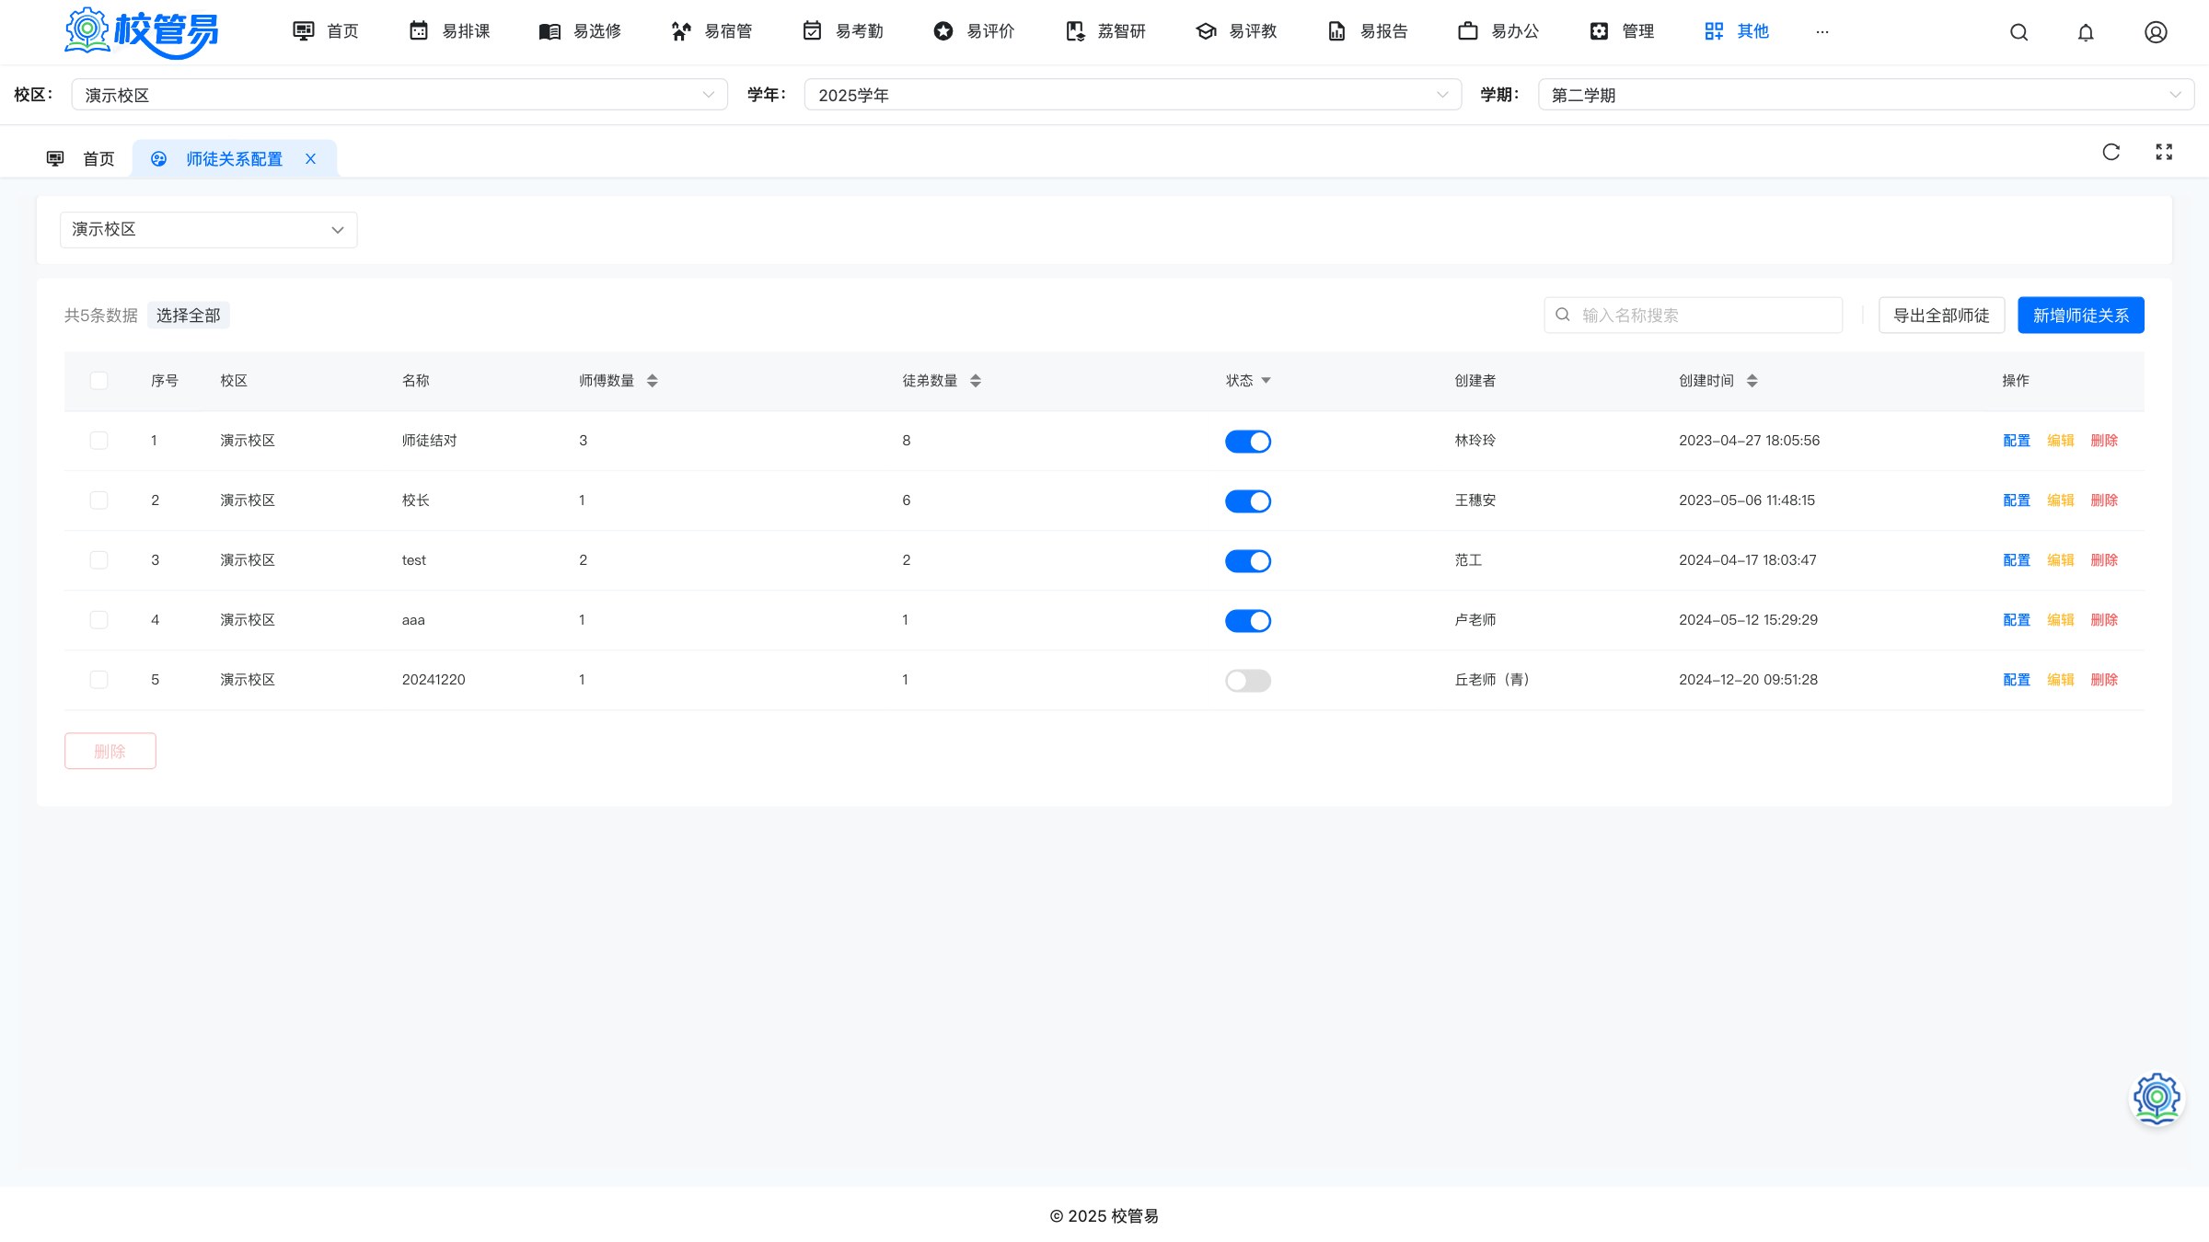Expand the 校区 dropdown in top filter bar
Screen dimensions: 2209x1242
(x=399, y=95)
